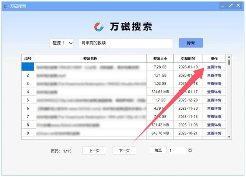Screen dimensions: 246x177
Task: Select the row number 1 cell
Action: click(28, 67)
